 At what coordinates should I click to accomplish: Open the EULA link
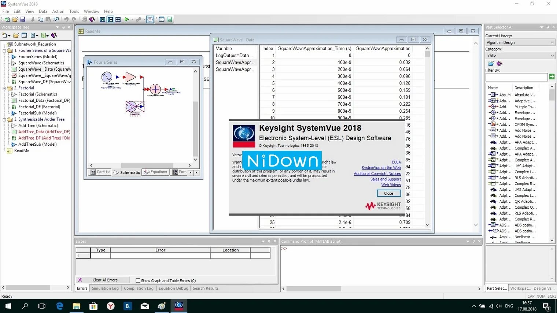[x=396, y=162]
